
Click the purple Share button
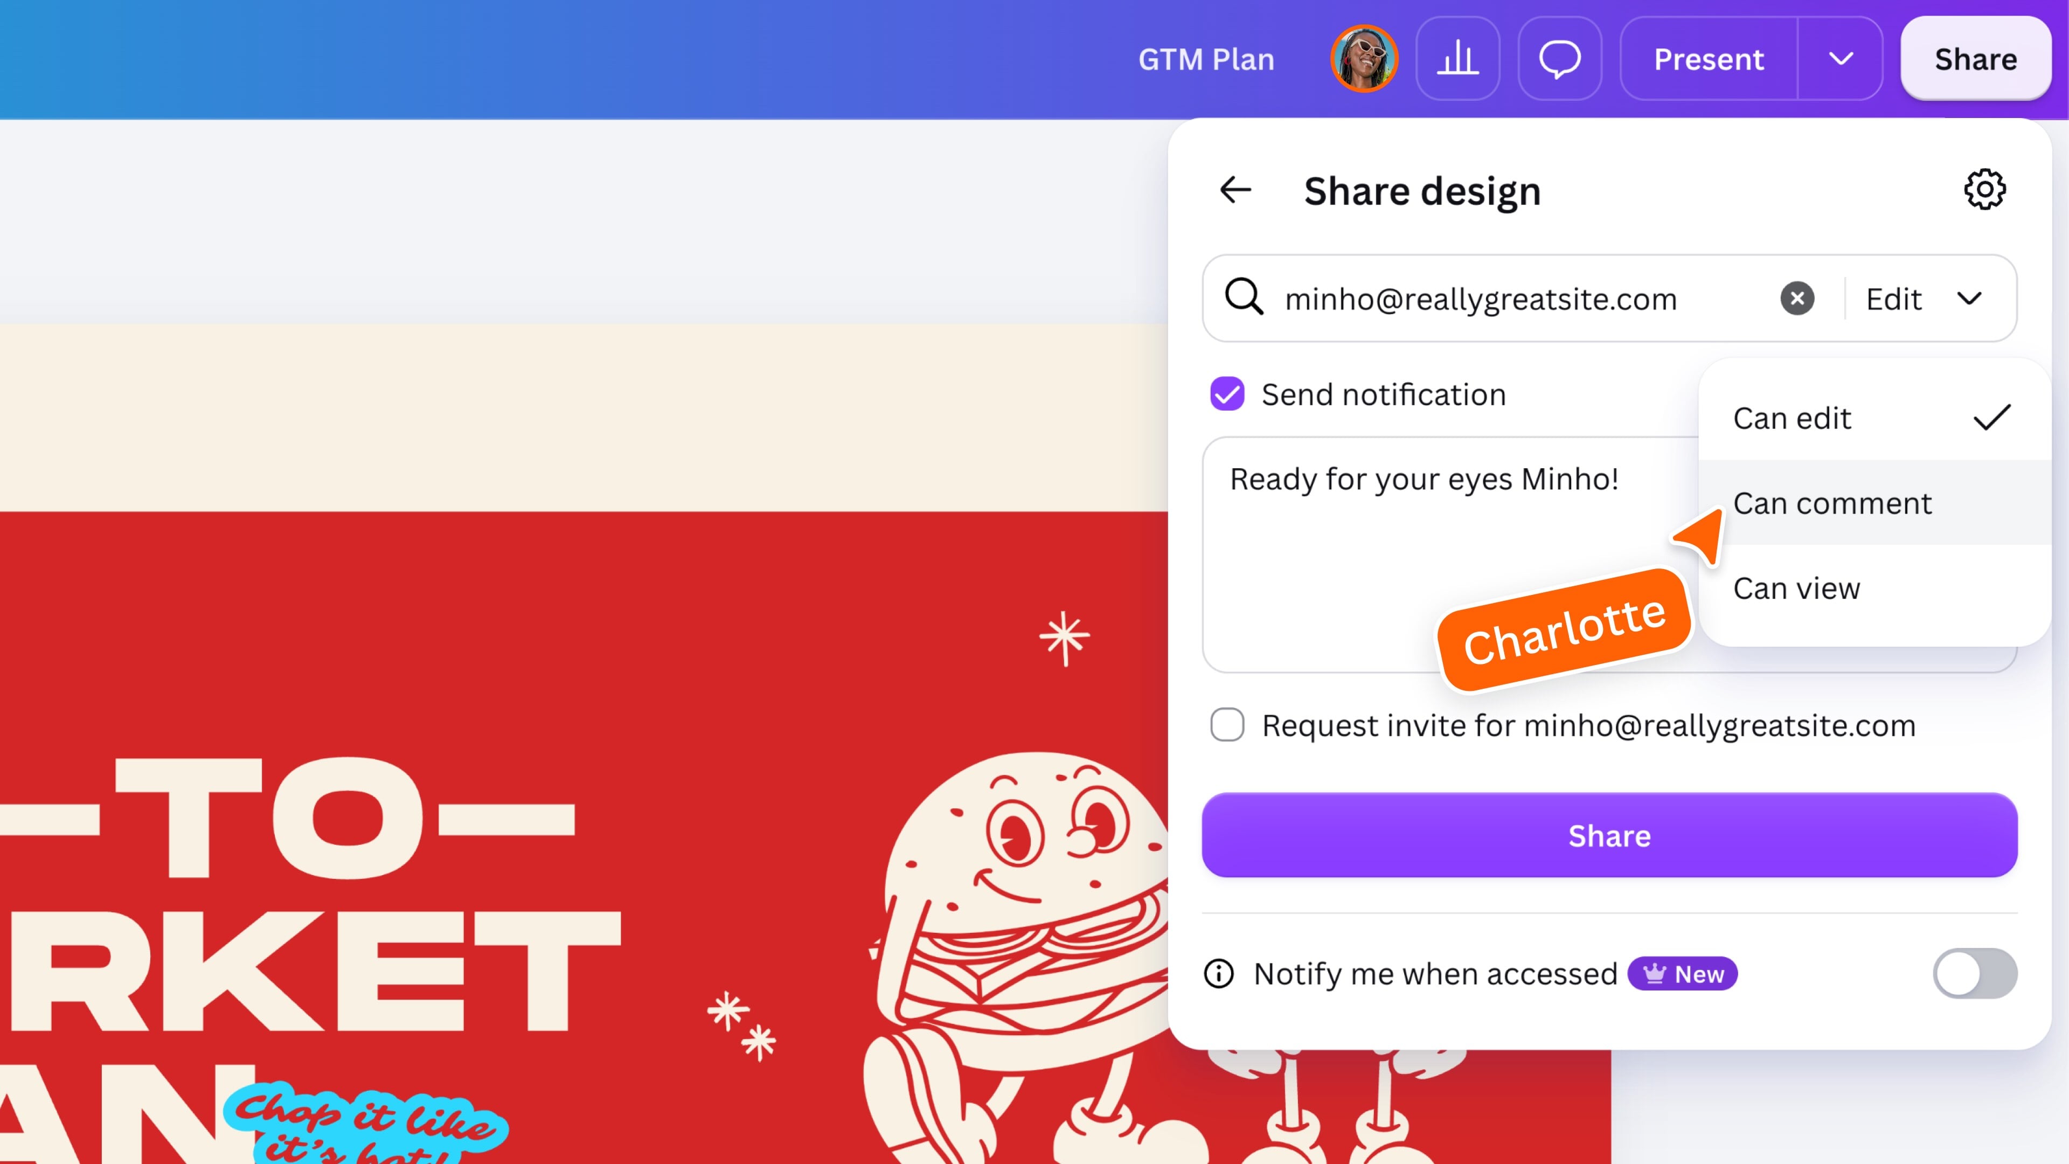1609,835
